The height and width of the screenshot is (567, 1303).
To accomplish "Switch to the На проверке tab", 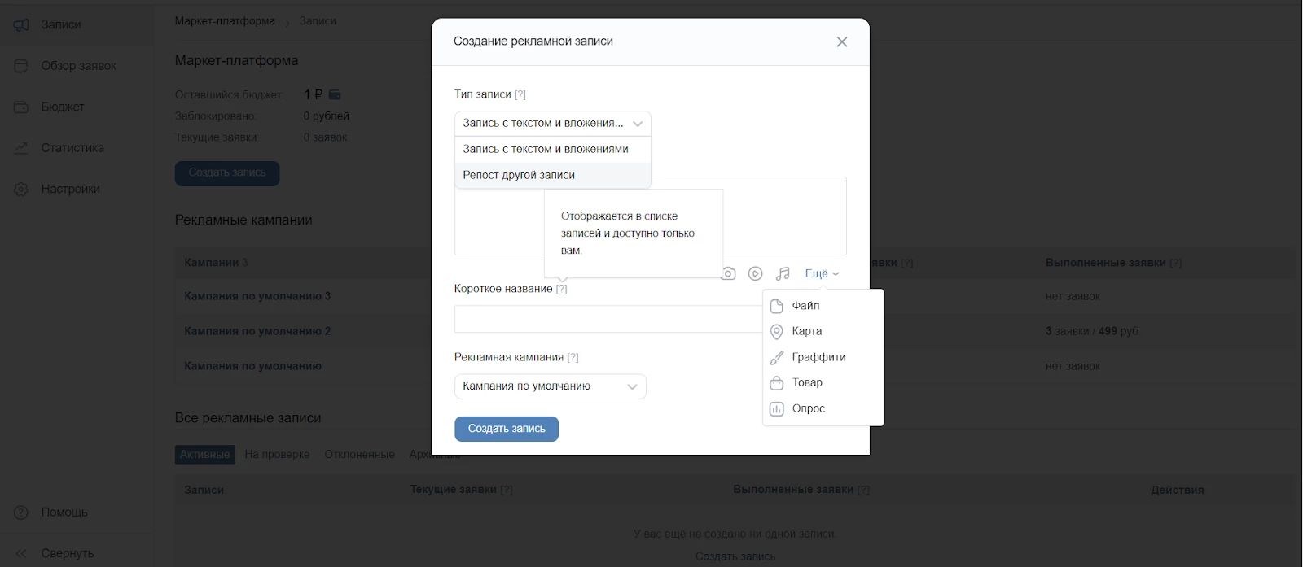I will point(277,454).
